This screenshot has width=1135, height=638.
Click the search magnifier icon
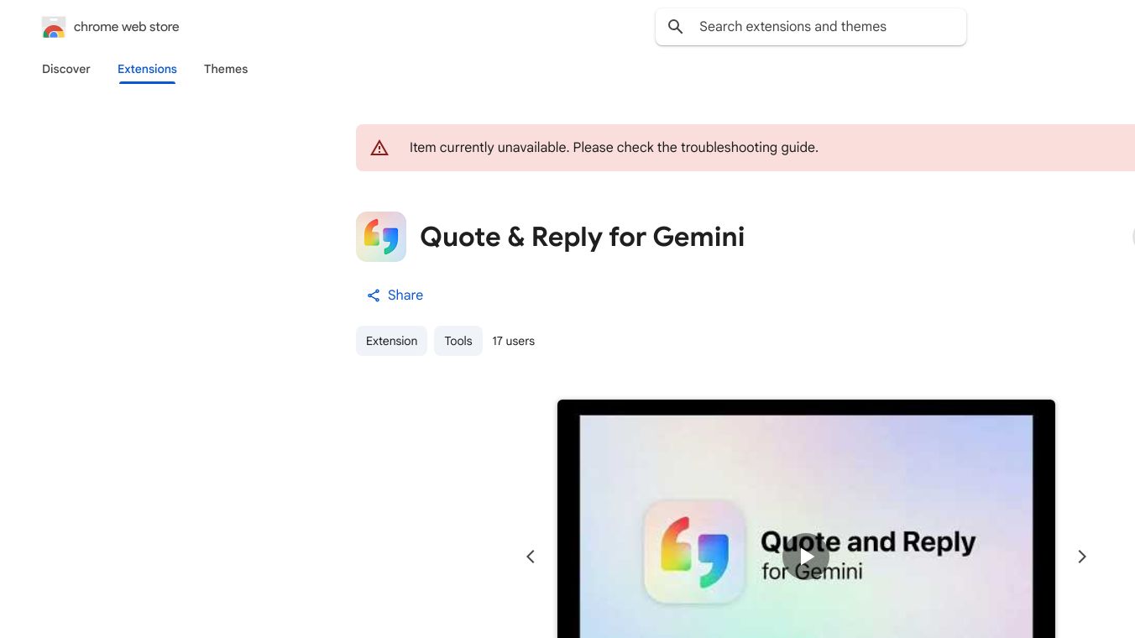click(x=676, y=26)
